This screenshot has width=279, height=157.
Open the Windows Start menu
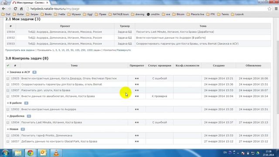tap(5, 153)
